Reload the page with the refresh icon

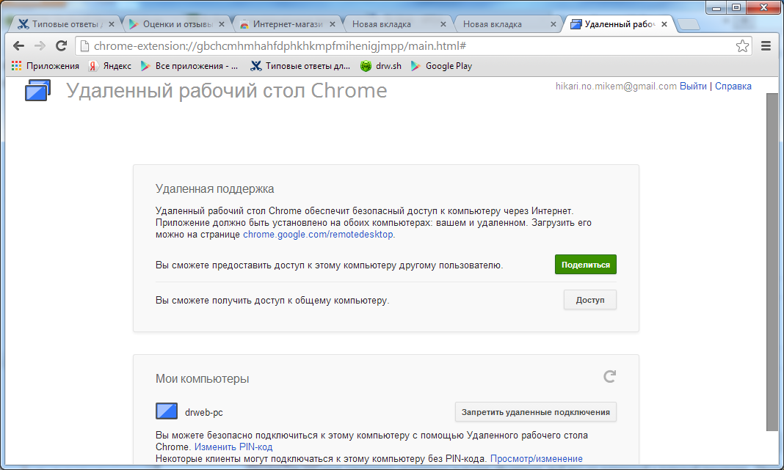point(62,46)
